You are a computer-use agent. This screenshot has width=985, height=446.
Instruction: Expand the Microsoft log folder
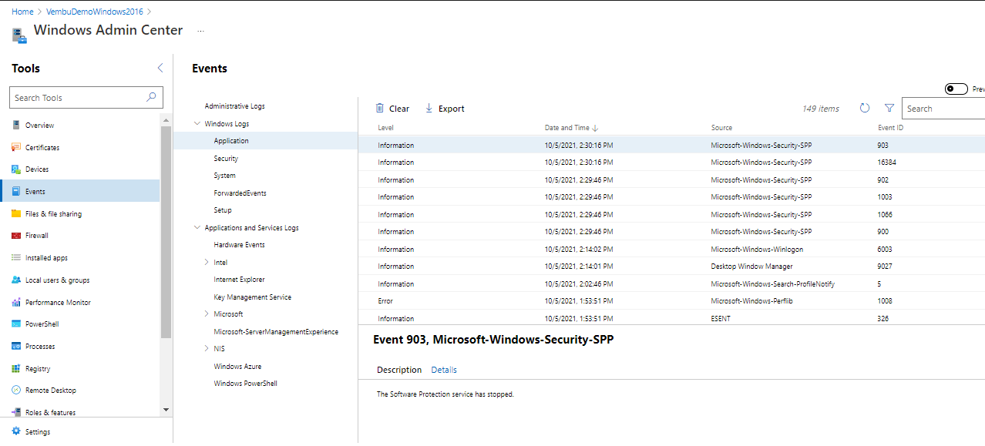pyautogui.click(x=207, y=314)
